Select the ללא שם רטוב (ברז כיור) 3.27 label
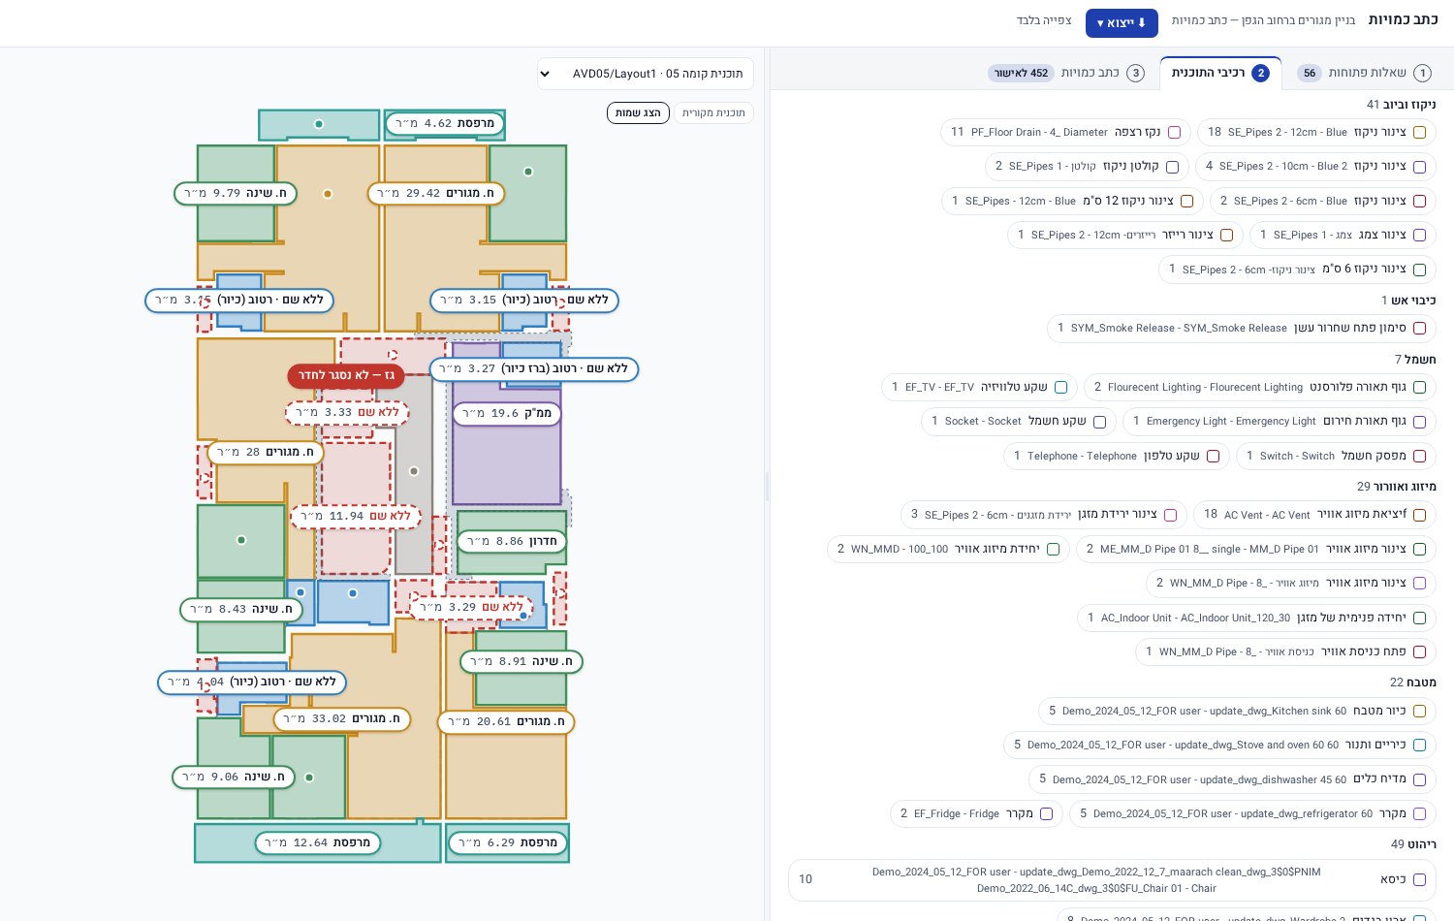Viewport: 1454px width, 921px height. 534,368
